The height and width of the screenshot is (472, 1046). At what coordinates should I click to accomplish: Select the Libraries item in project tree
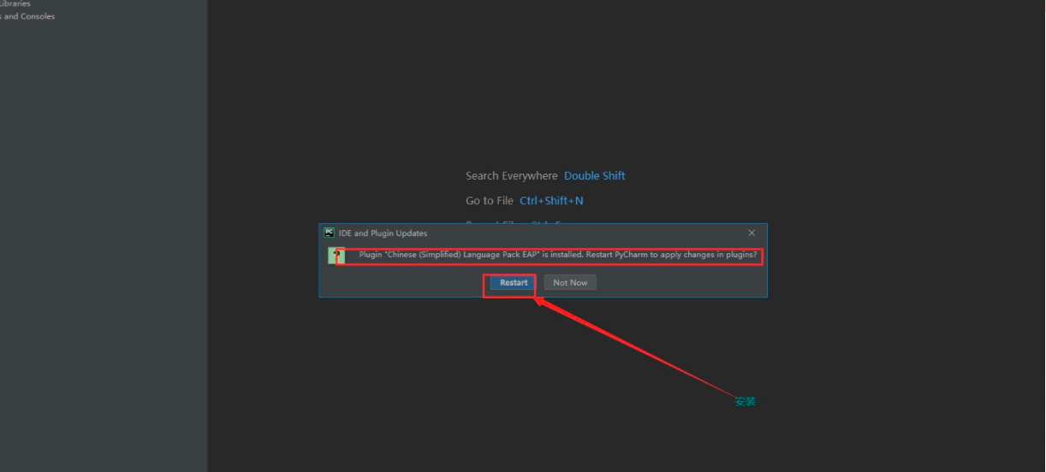point(15,3)
